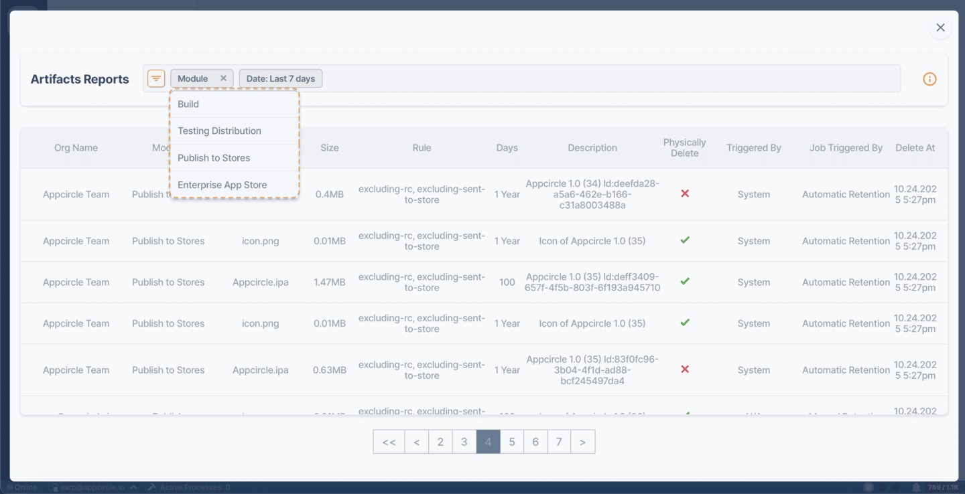Open the Date: Last 7 days filter
Image resolution: width=965 pixels, height=494 pixels.
click(280, 78)
